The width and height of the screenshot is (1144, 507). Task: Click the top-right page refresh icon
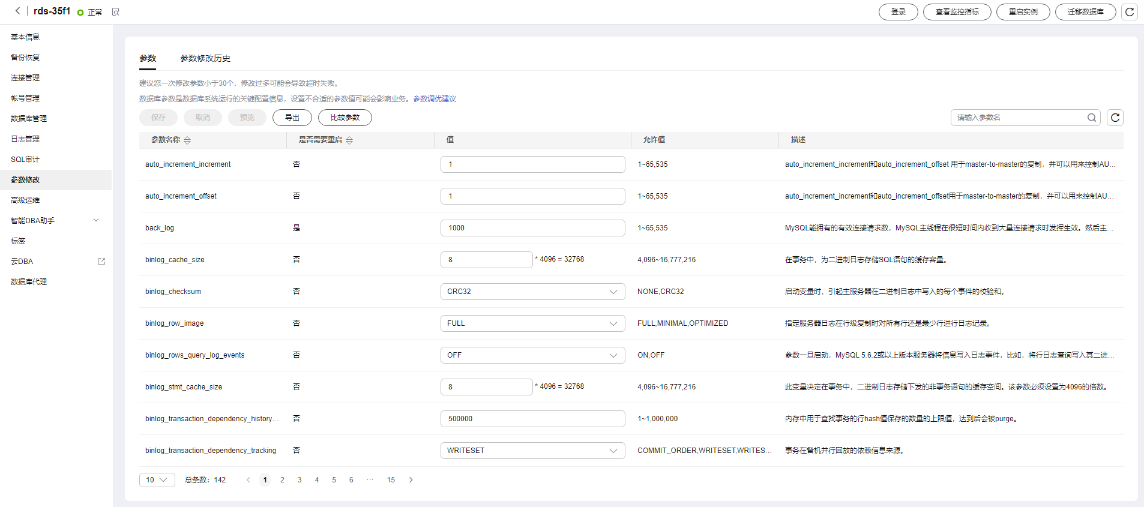pos(1129,12)
